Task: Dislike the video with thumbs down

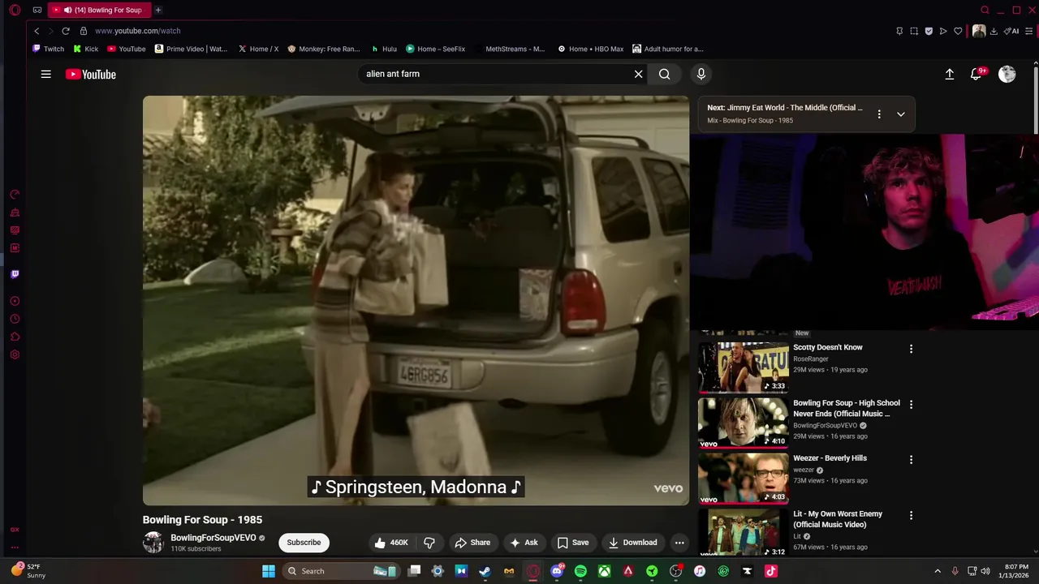Action: [429, 543]
